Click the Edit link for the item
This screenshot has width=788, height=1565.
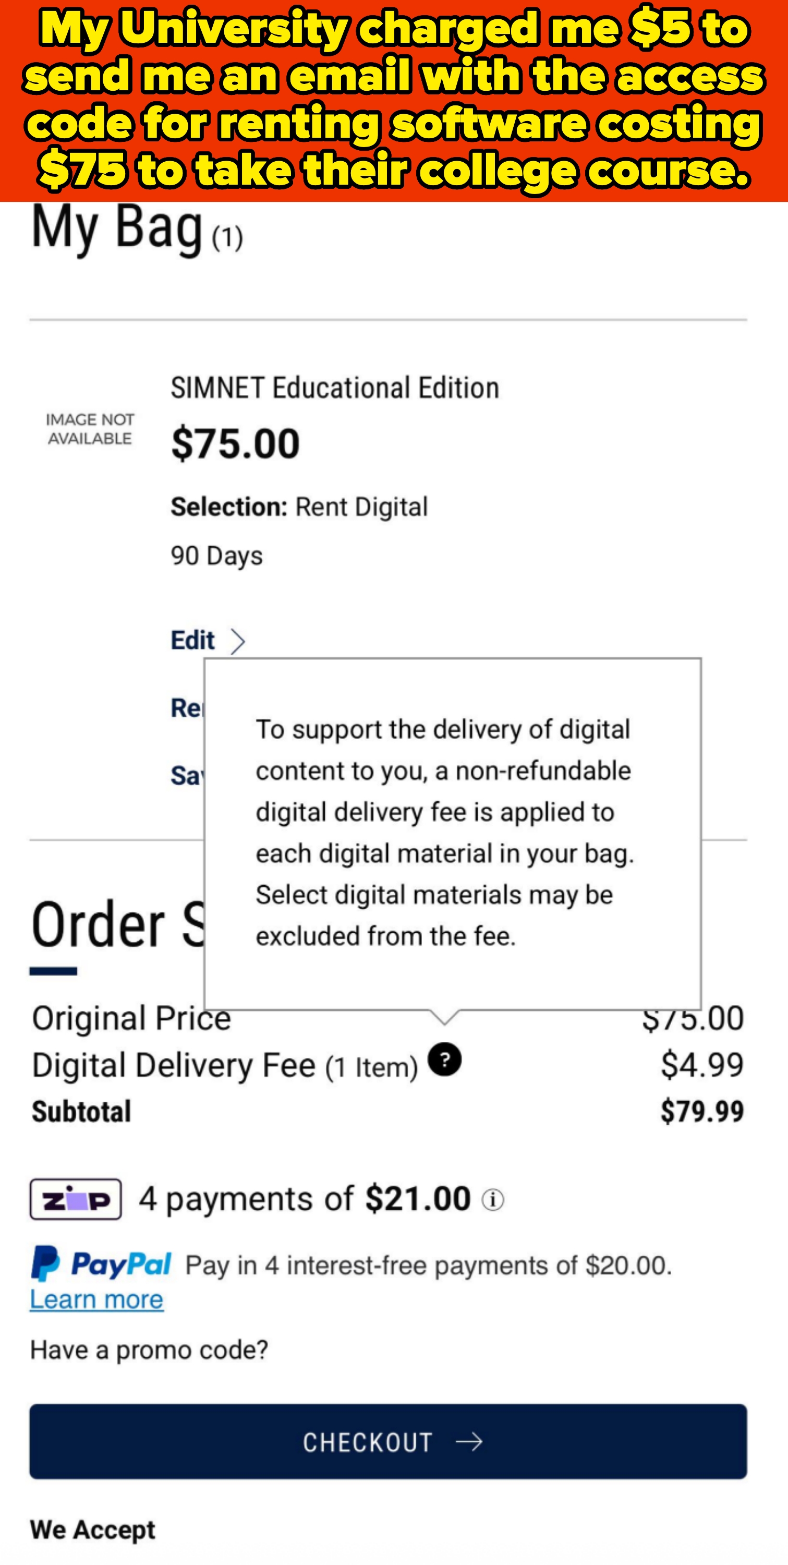192,640
